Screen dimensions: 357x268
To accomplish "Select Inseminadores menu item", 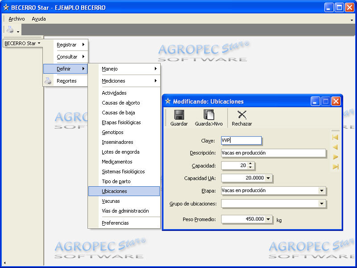I will click(x=124, y=142).
